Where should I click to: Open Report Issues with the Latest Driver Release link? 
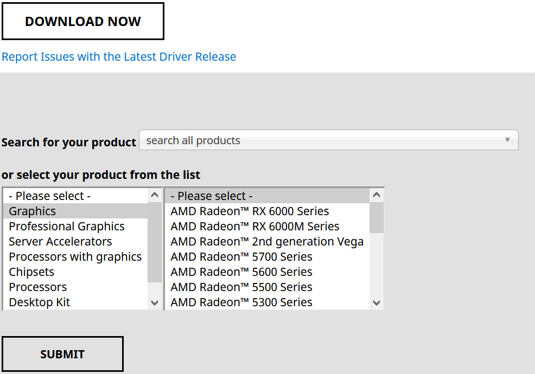coord(119,57)
